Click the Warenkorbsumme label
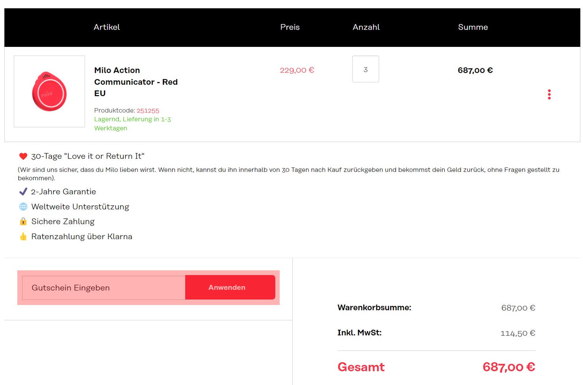This screenshot has width=583, height=385. 374,307
